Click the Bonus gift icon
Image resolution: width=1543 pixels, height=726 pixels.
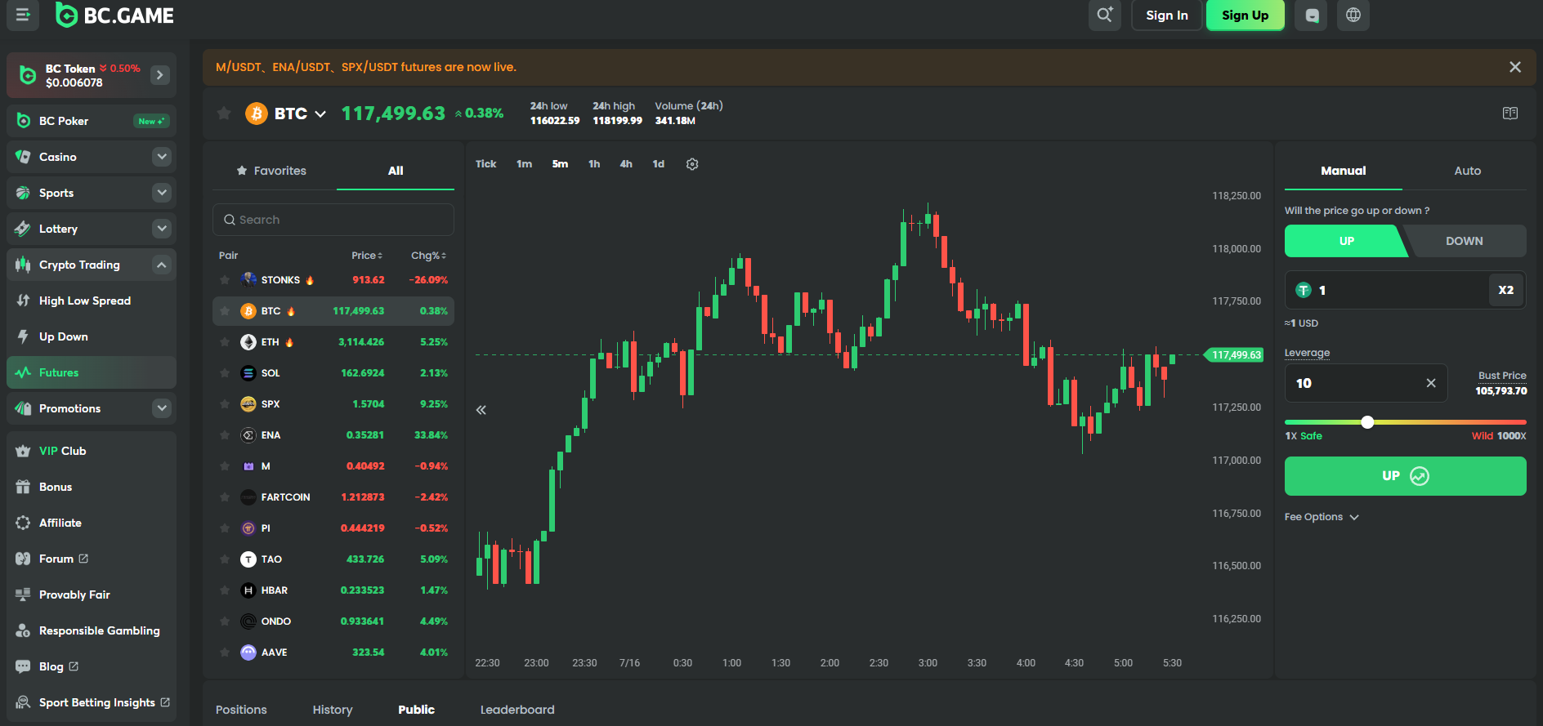click(23, 487)
